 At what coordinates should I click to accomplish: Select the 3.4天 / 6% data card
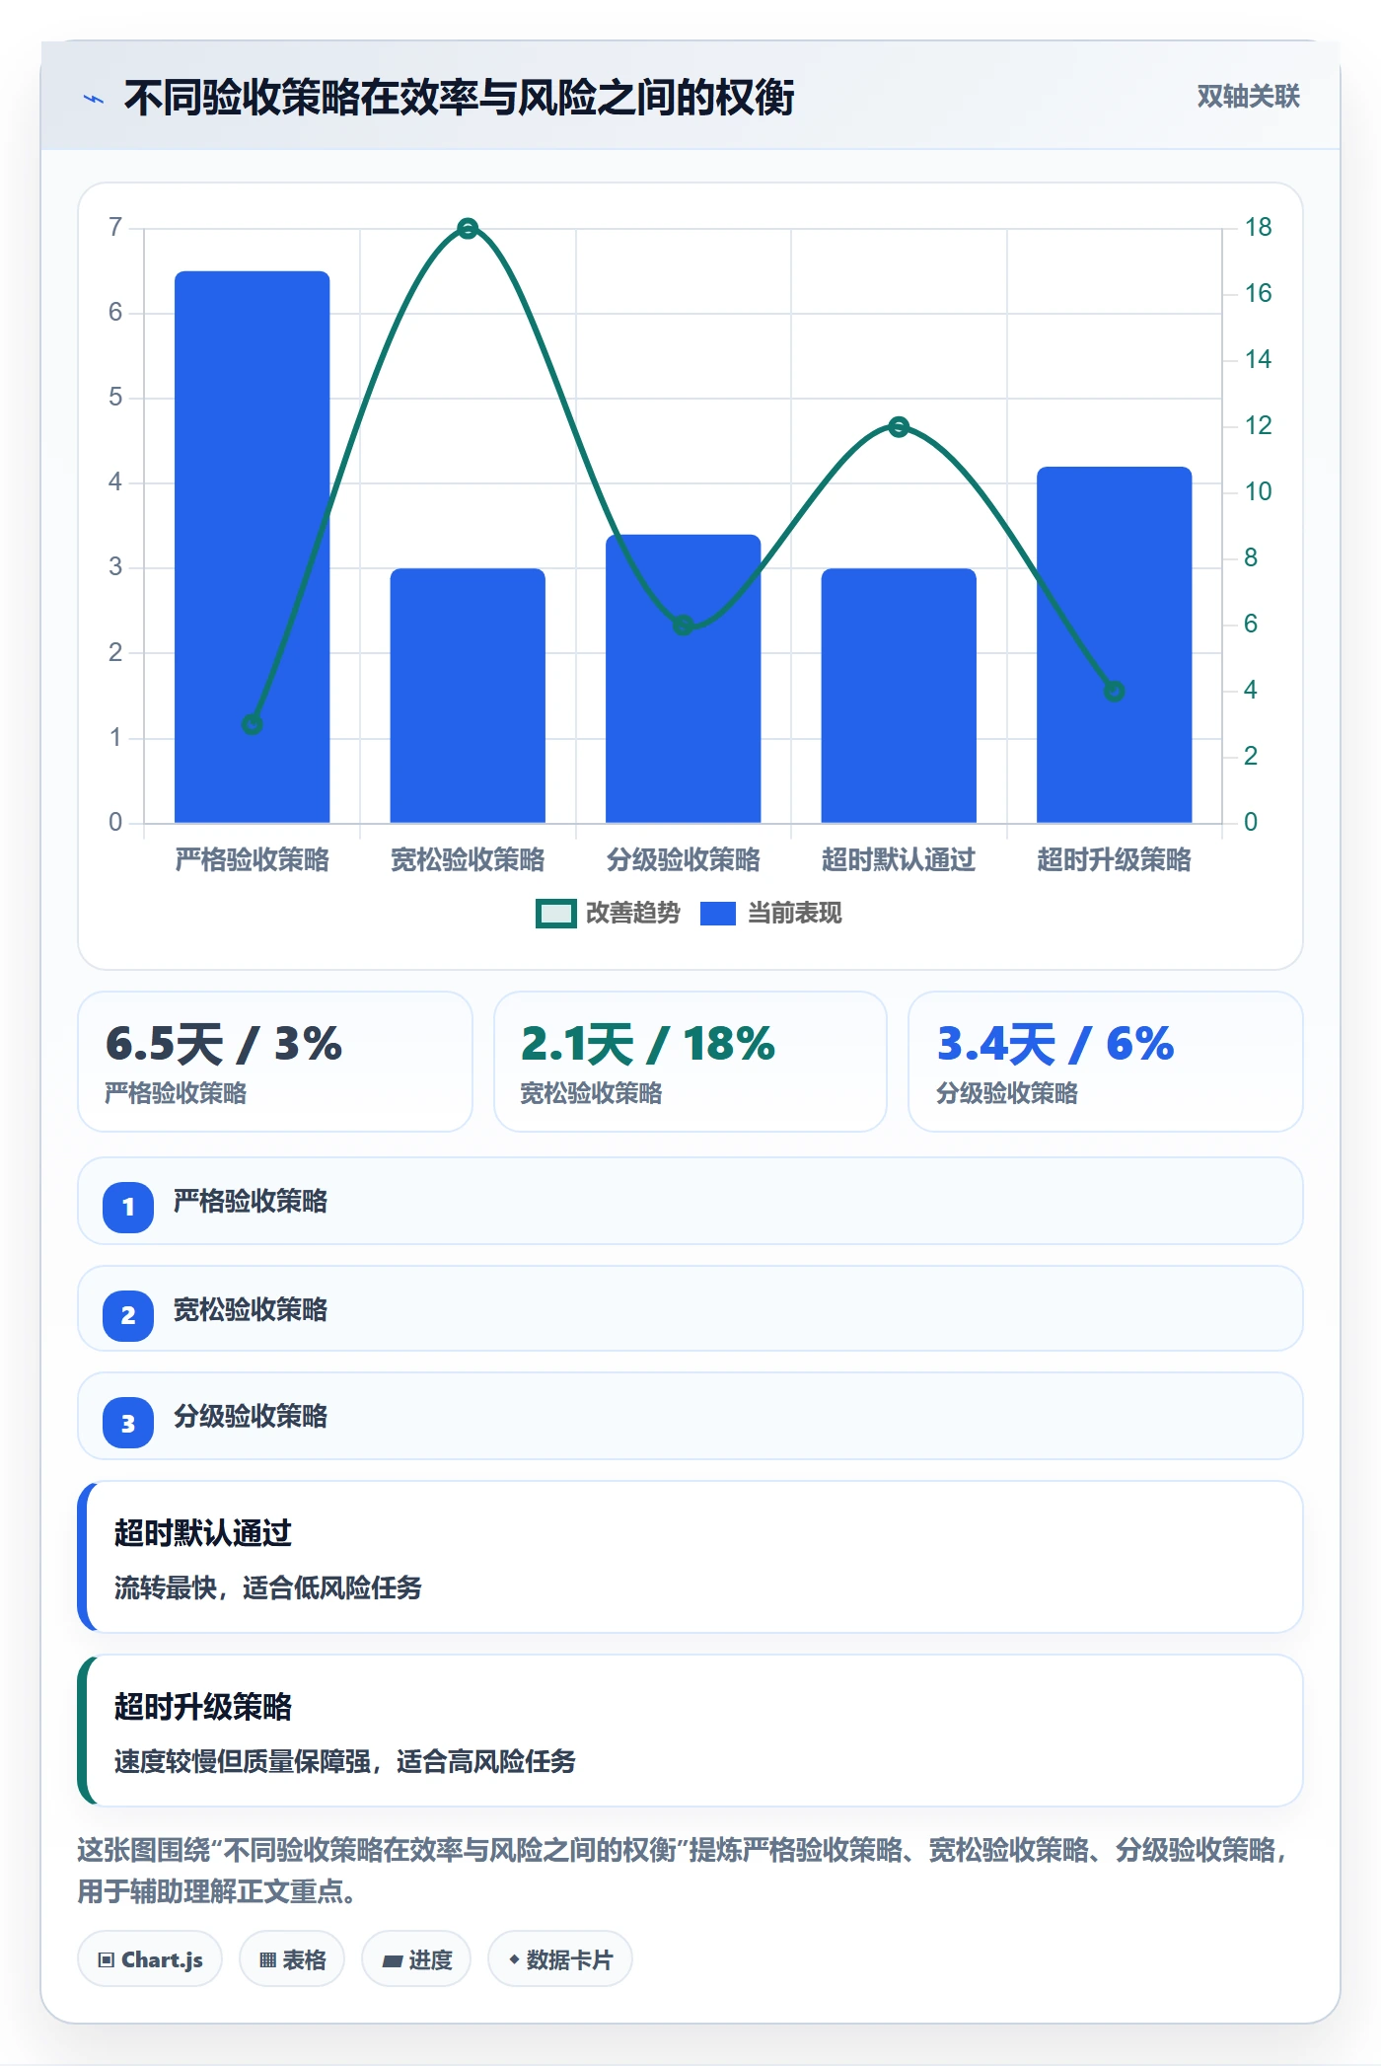pyautogui.click(x=1106, y=1062)
